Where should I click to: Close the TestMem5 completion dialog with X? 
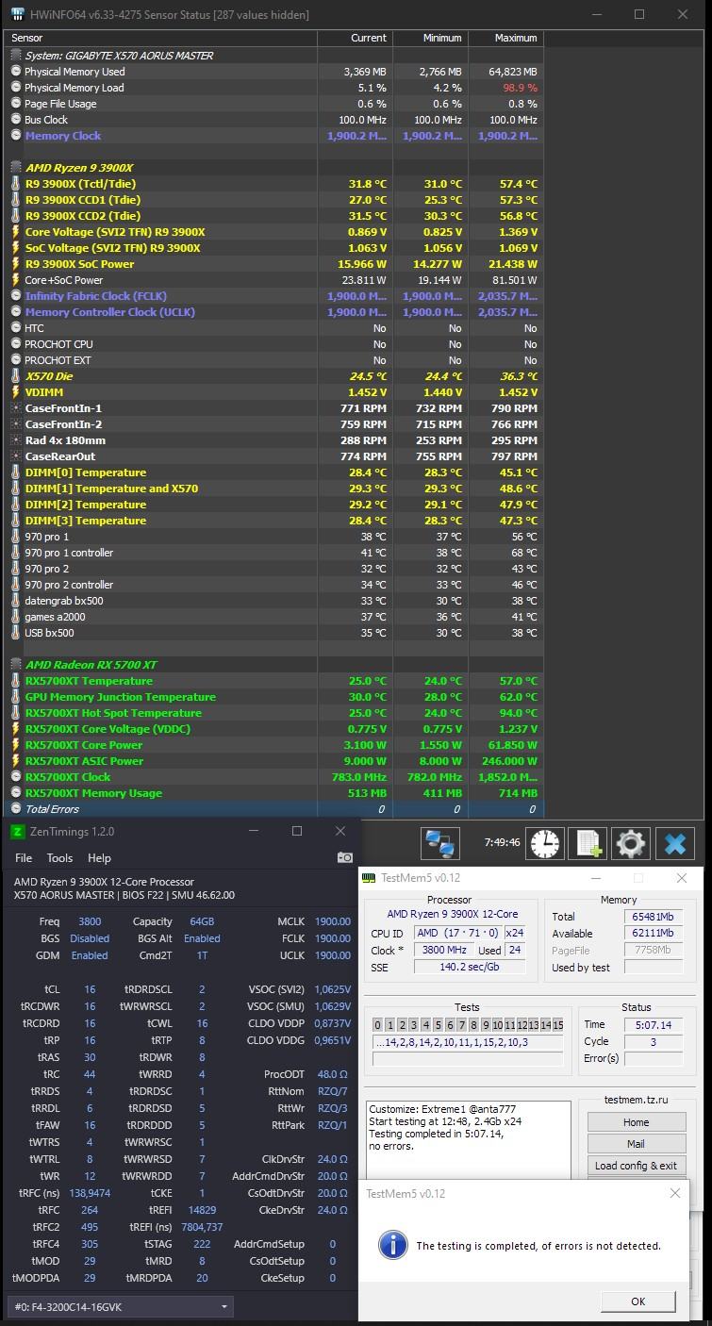(674, 1193)
